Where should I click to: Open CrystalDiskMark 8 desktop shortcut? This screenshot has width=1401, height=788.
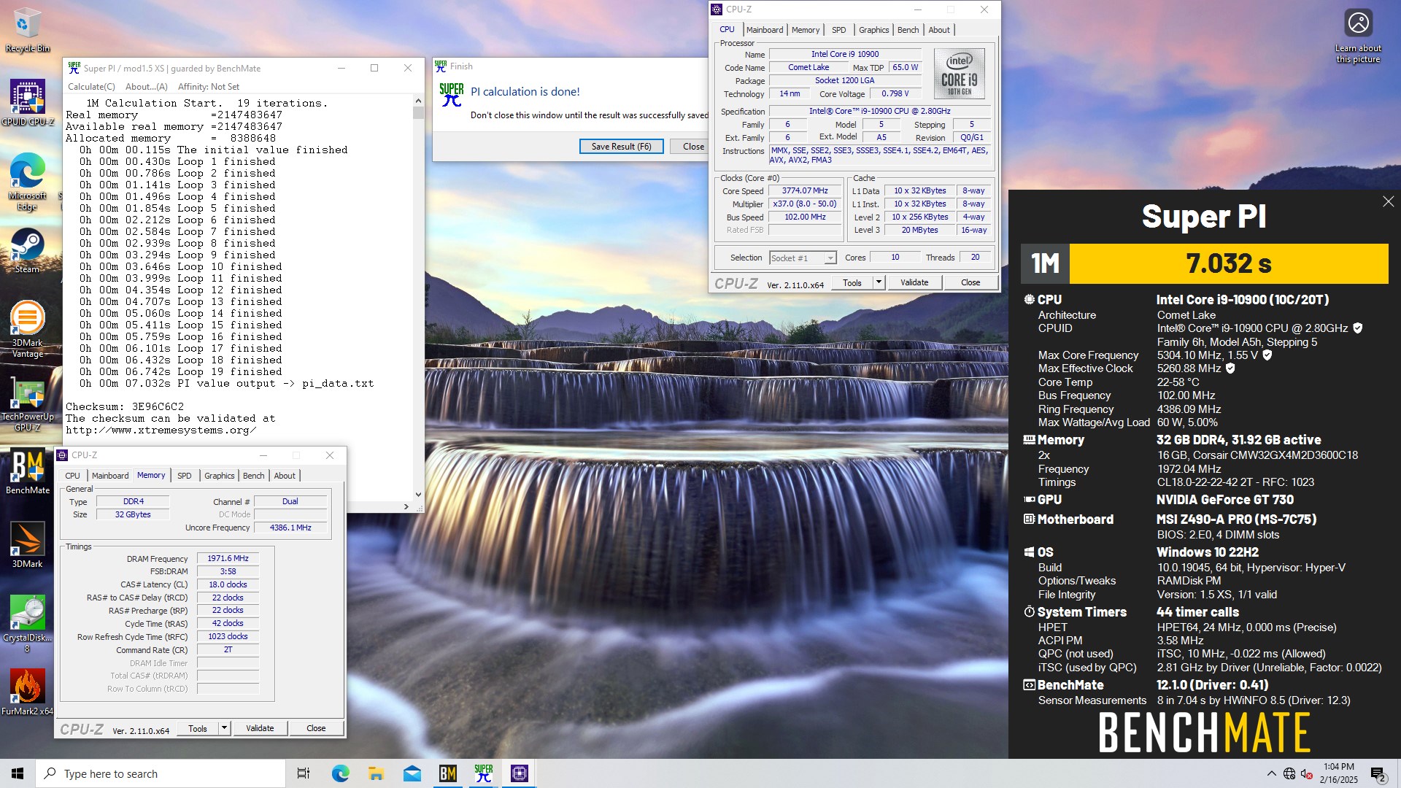click(27, 624)
